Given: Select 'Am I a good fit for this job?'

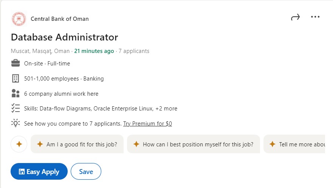Looking at the screenshot, I should pos(77,144).
